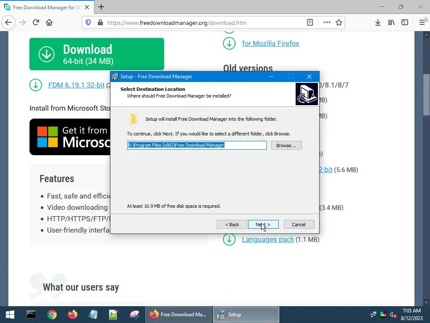This screenshot has width=430, height=323.
Task: Click the Next button in Setup dialog
Action: point(263,225)
